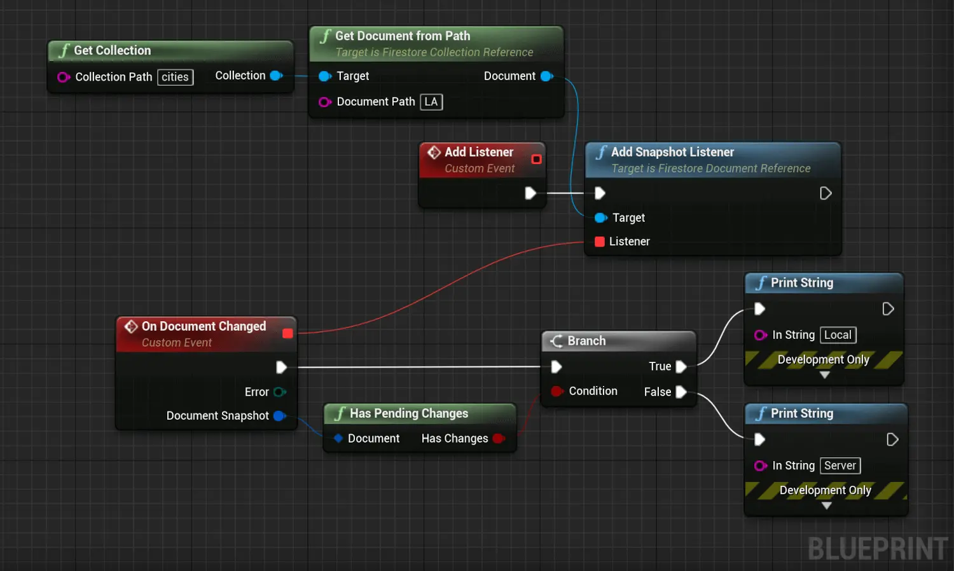This screenshot has height=571, width=954.
Task: Click the Document Path input pin
Action: tap(325, 102)
